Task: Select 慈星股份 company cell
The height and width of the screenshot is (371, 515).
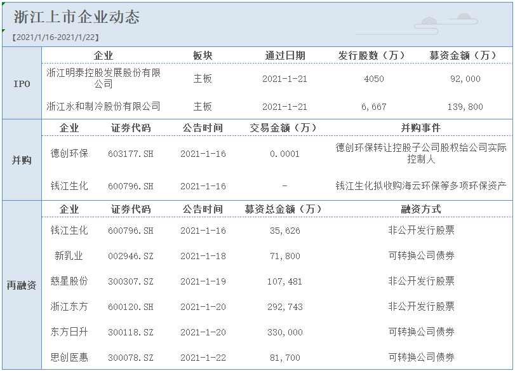Action: (69, 281)
